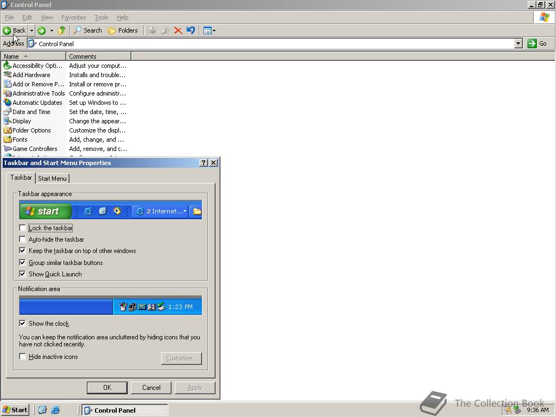Image resolution: width=556 pixels, height=417 pixels.
Task: Sort by the Name column header
Action: tap(33, 56)
